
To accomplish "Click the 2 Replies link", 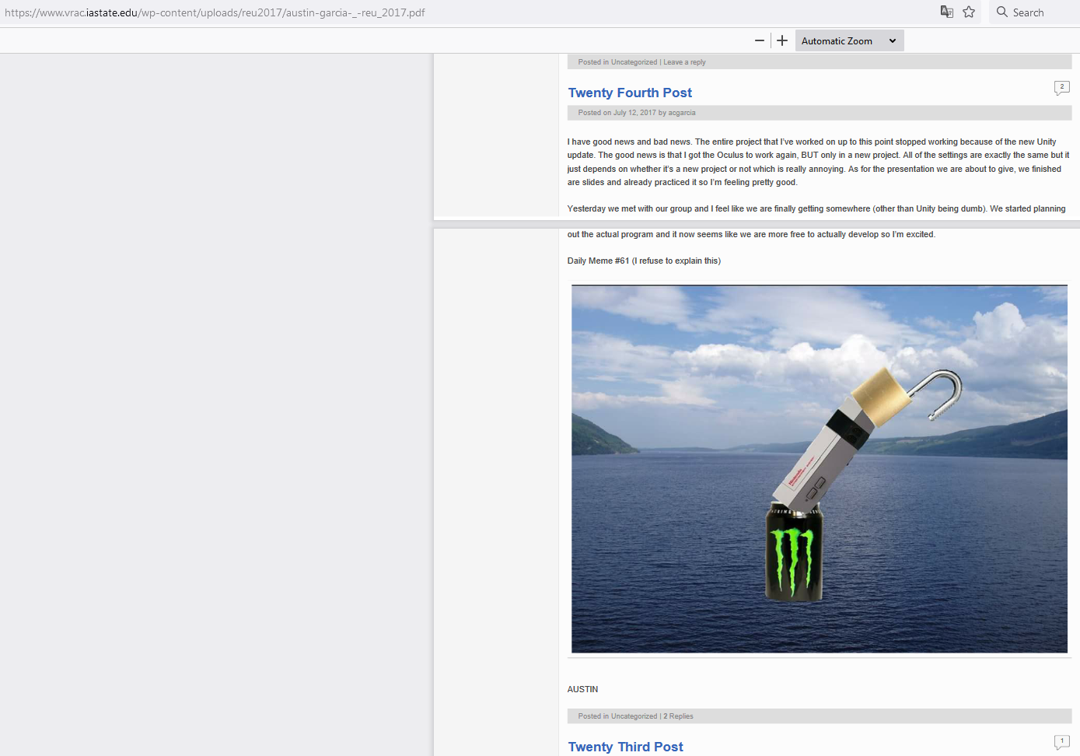I will click(x=678, y=716).
